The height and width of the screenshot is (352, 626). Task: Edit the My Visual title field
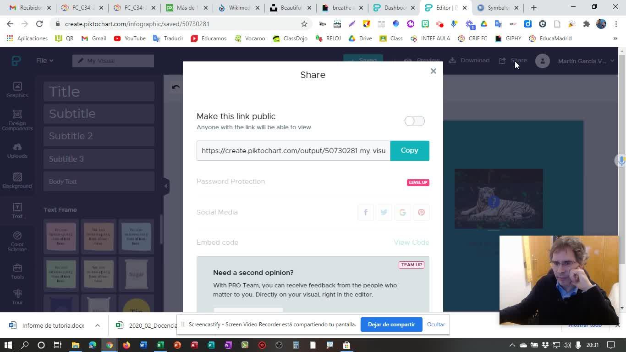(113, 60)
